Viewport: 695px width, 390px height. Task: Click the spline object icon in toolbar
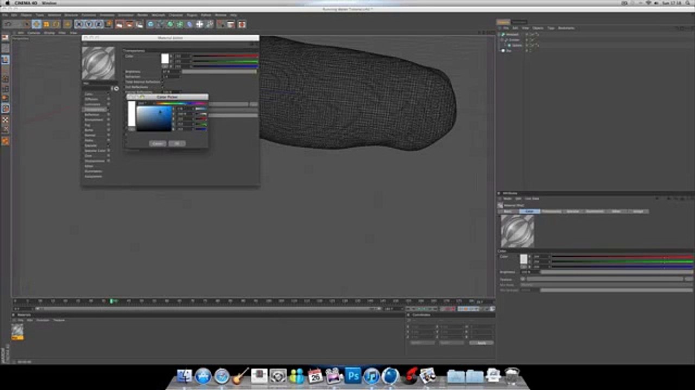(x=160, y=24)
